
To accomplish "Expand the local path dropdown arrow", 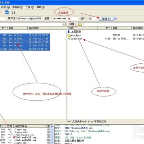I will click(64, 24).
